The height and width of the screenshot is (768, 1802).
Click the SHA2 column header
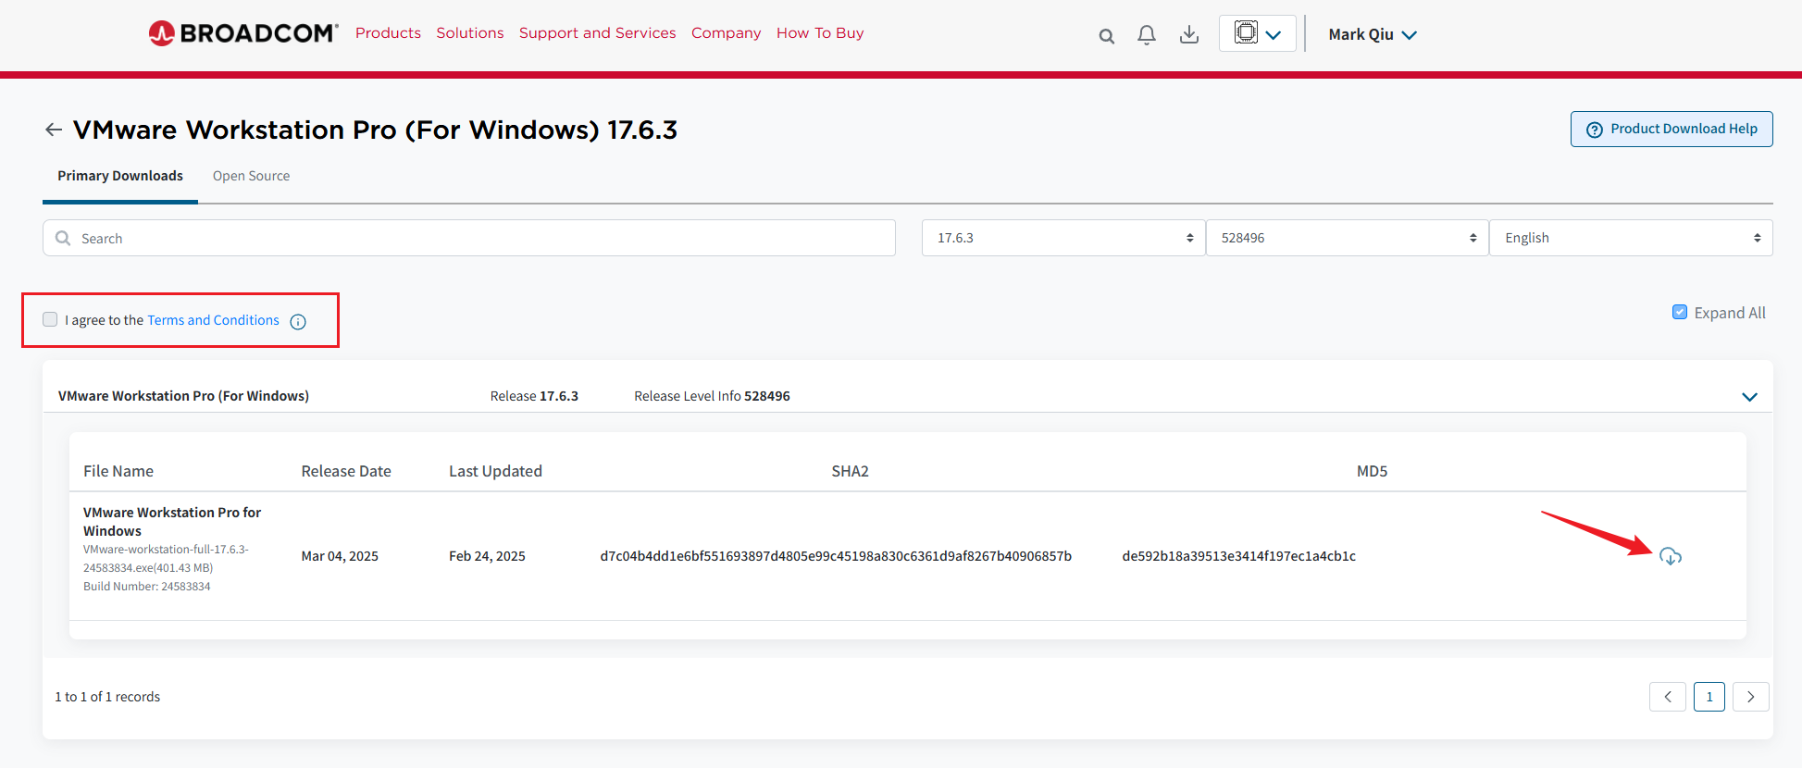coord(850,471)
